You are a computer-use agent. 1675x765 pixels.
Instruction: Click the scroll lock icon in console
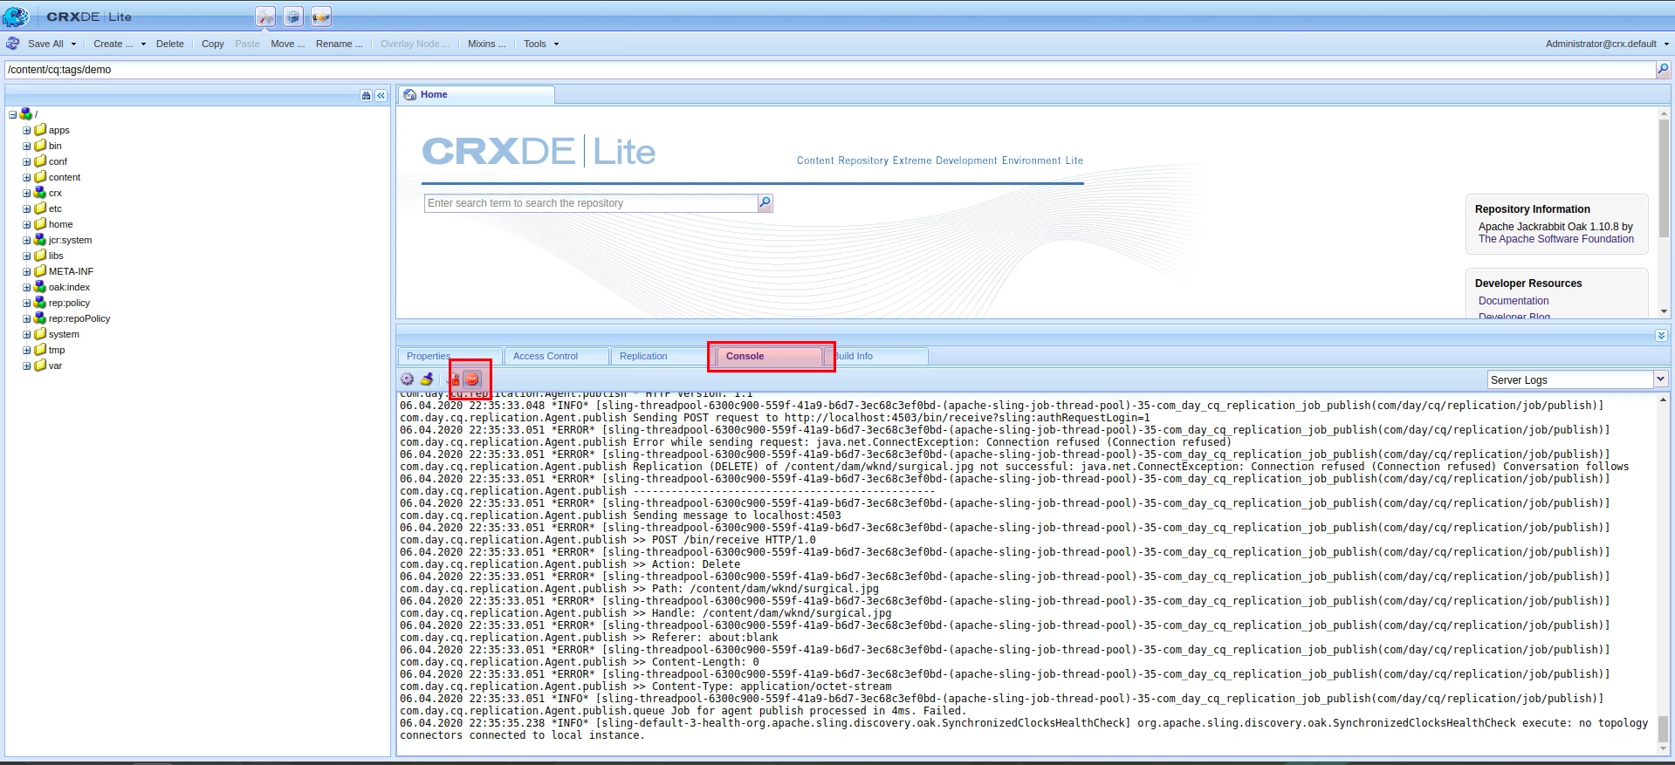(x=454, y=379)
